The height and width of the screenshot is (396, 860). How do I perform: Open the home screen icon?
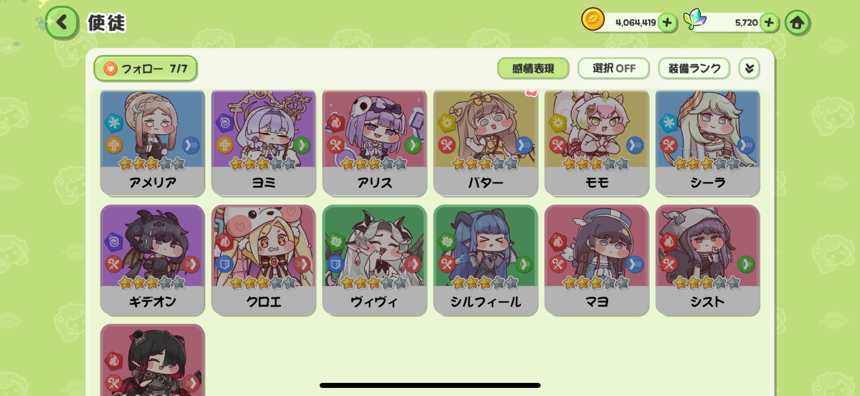pyautogui.click(x=797, y=23)
